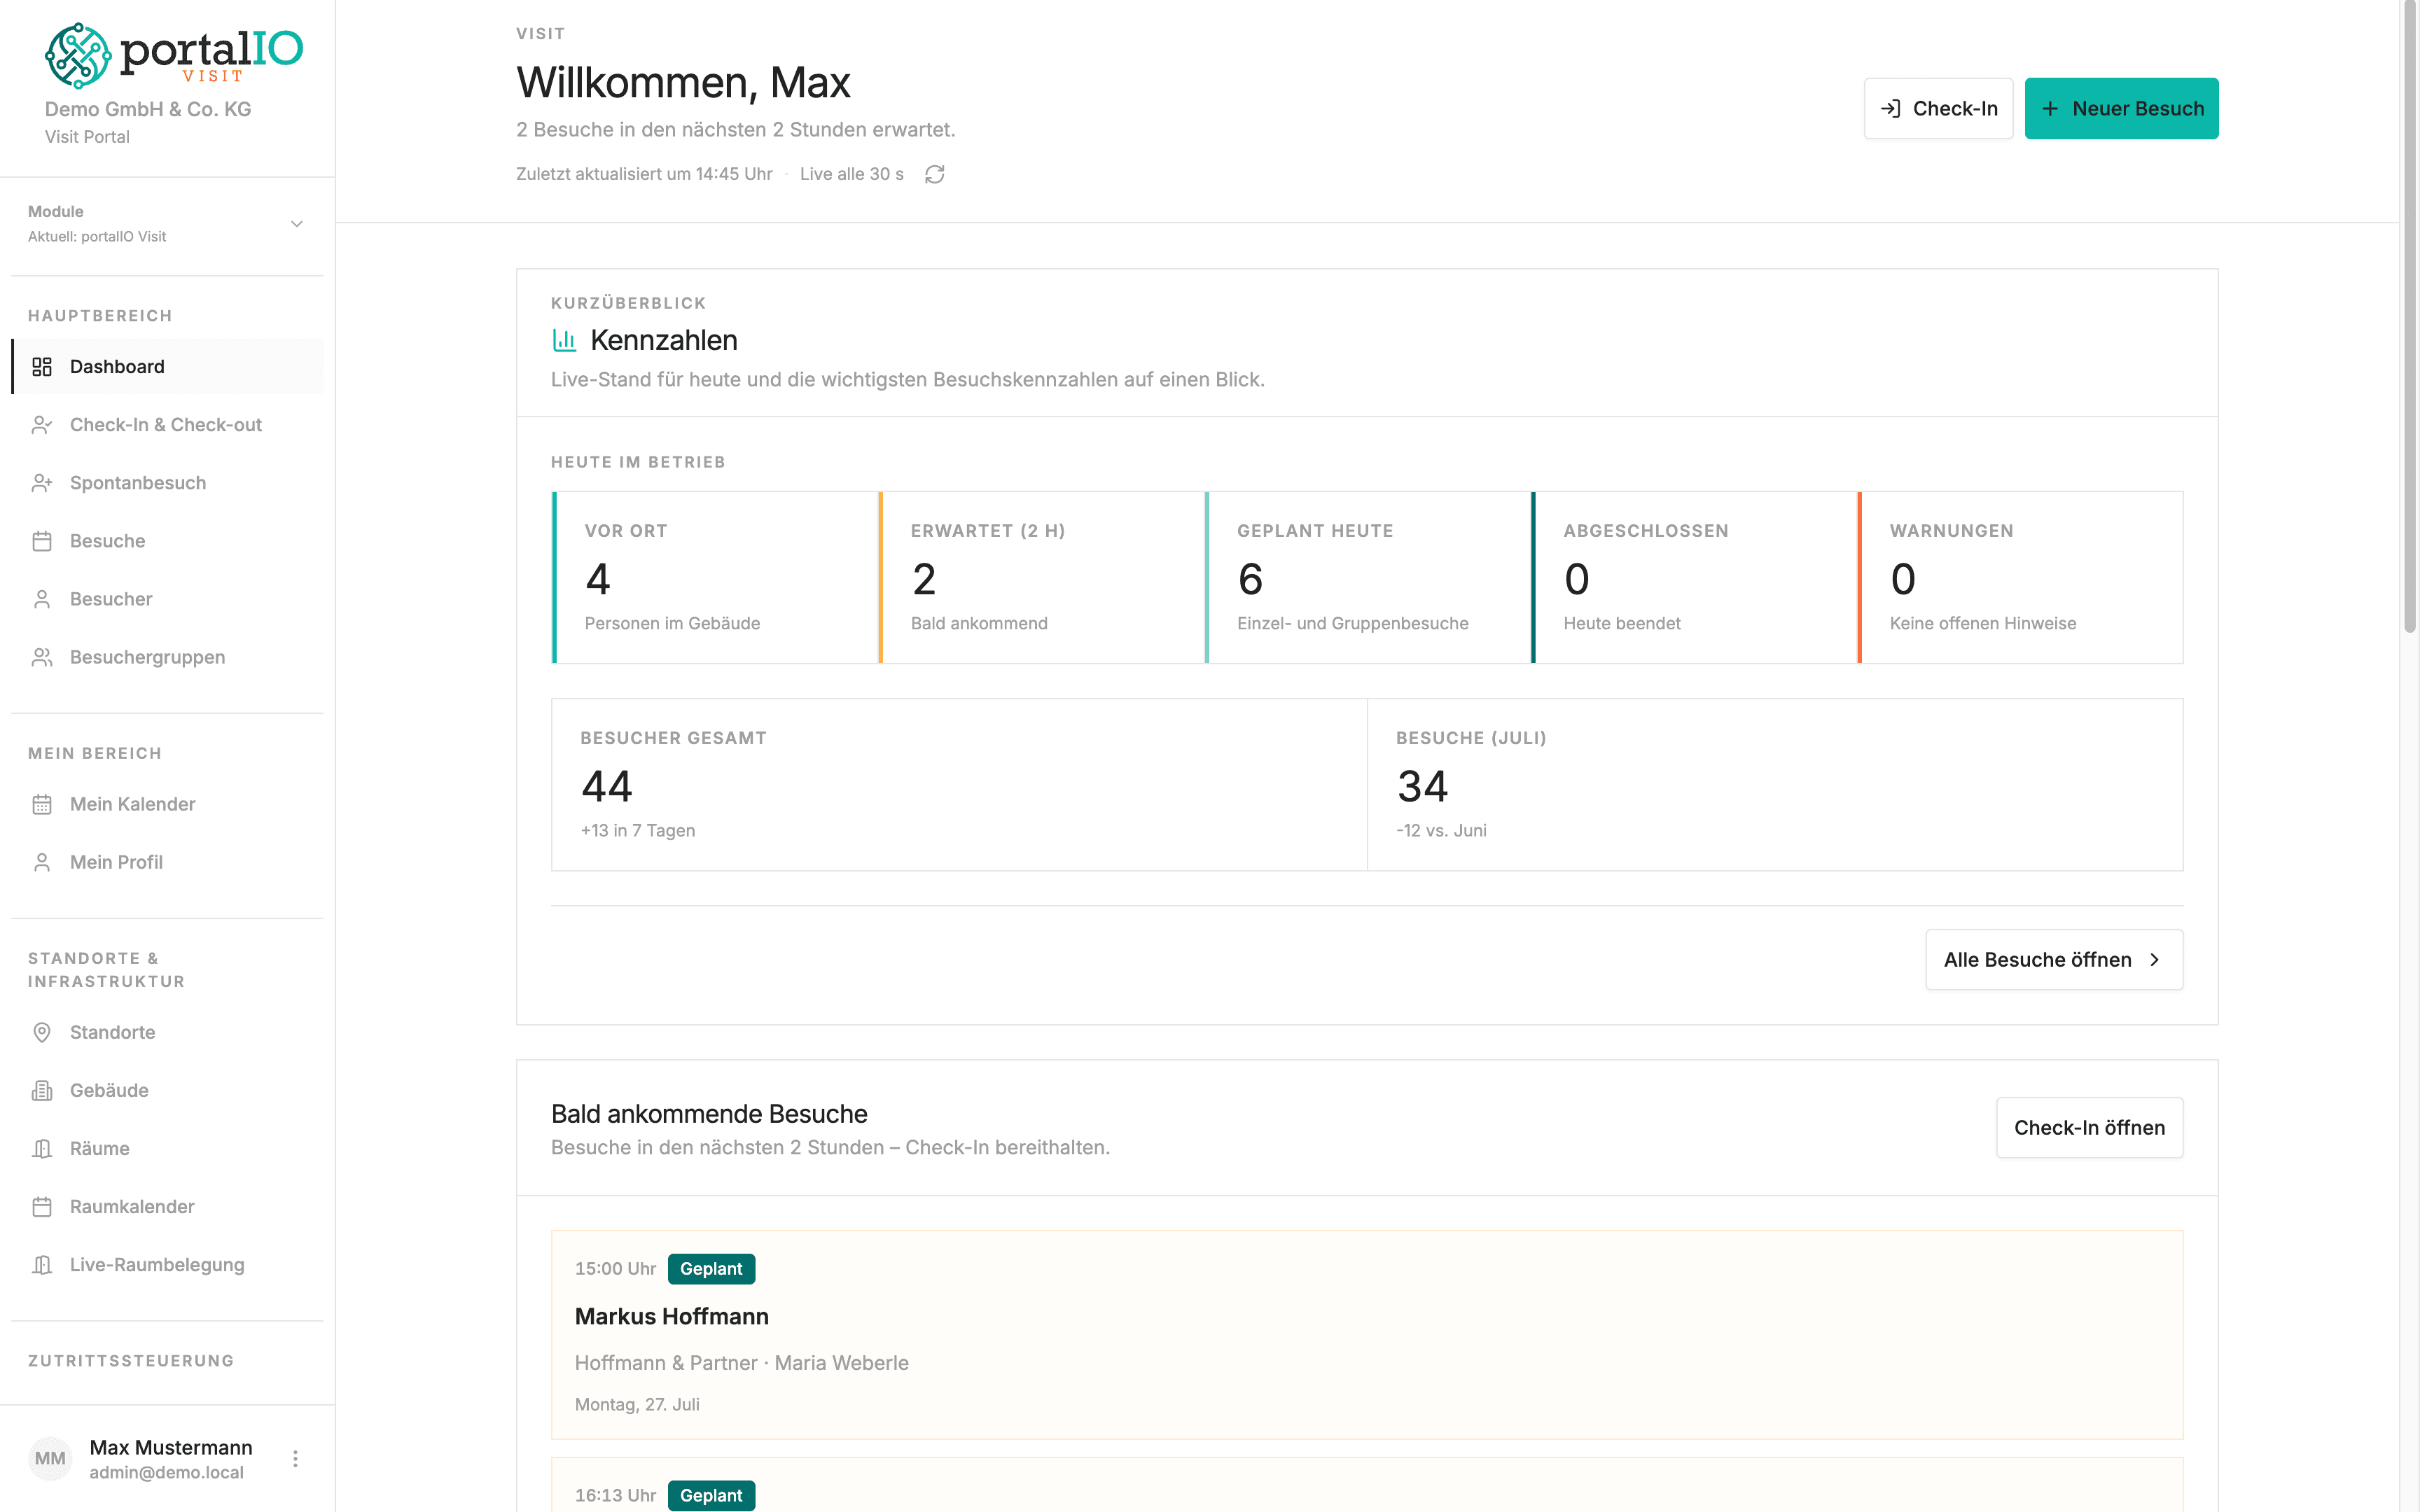Click the Warnungen stat card
The image size is (2420, 1512).
click(2021, 577)
